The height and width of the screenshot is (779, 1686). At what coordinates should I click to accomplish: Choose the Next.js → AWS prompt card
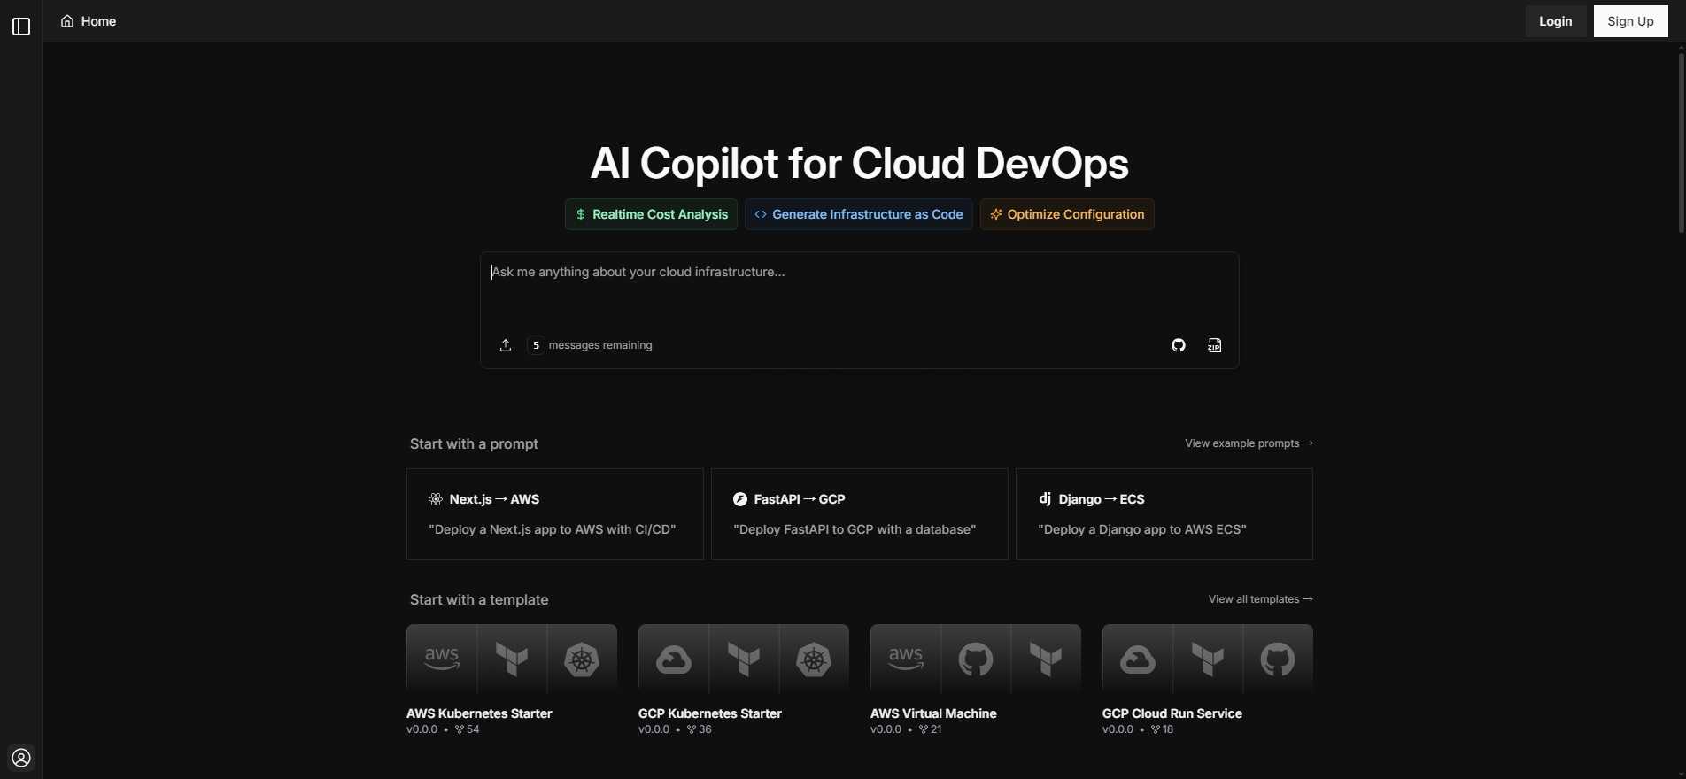(555, 514)
